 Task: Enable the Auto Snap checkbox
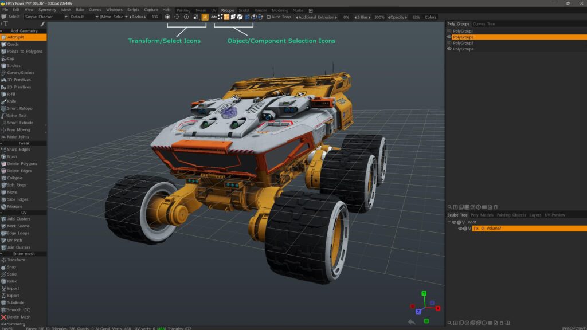pos(269,17)
